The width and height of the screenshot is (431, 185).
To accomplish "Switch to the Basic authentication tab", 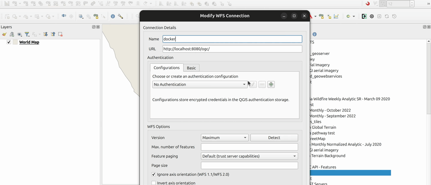I will (191, 68).
